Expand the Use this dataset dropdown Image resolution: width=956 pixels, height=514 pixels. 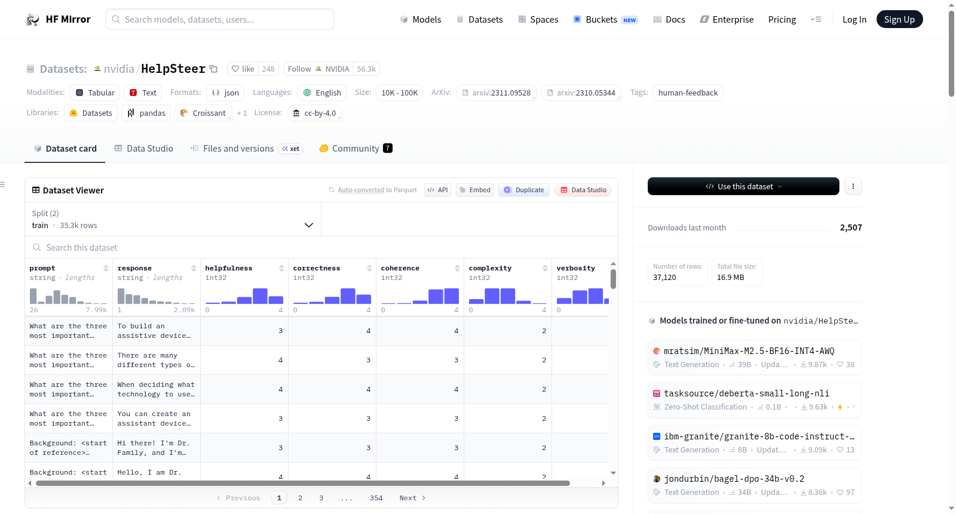tap(743, 186)
